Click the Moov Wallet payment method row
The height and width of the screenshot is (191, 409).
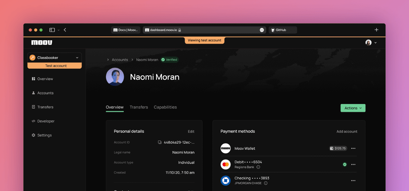pyautogui.click(x=289, y=148)
